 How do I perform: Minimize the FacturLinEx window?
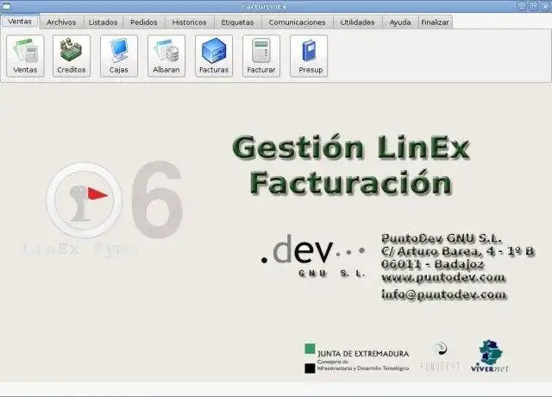click(522, 6)
